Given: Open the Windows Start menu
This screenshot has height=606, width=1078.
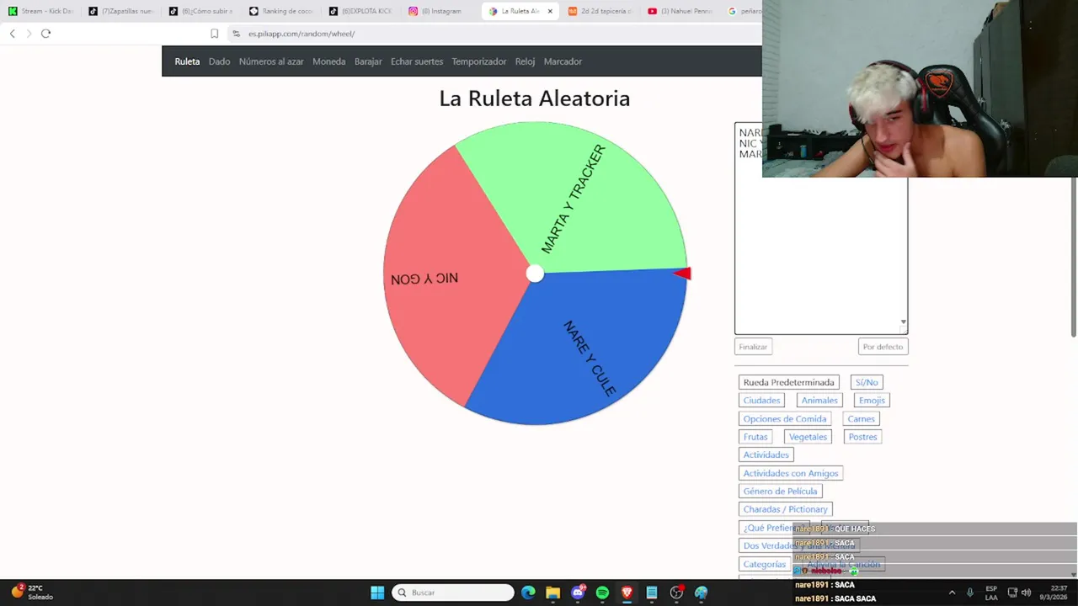Looking at the screenshot, I should pos(377,593).
